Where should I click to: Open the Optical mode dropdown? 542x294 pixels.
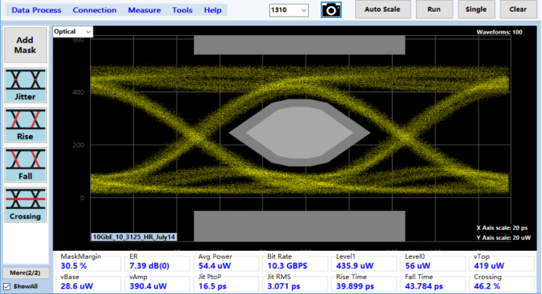click(x=73, y=31)
